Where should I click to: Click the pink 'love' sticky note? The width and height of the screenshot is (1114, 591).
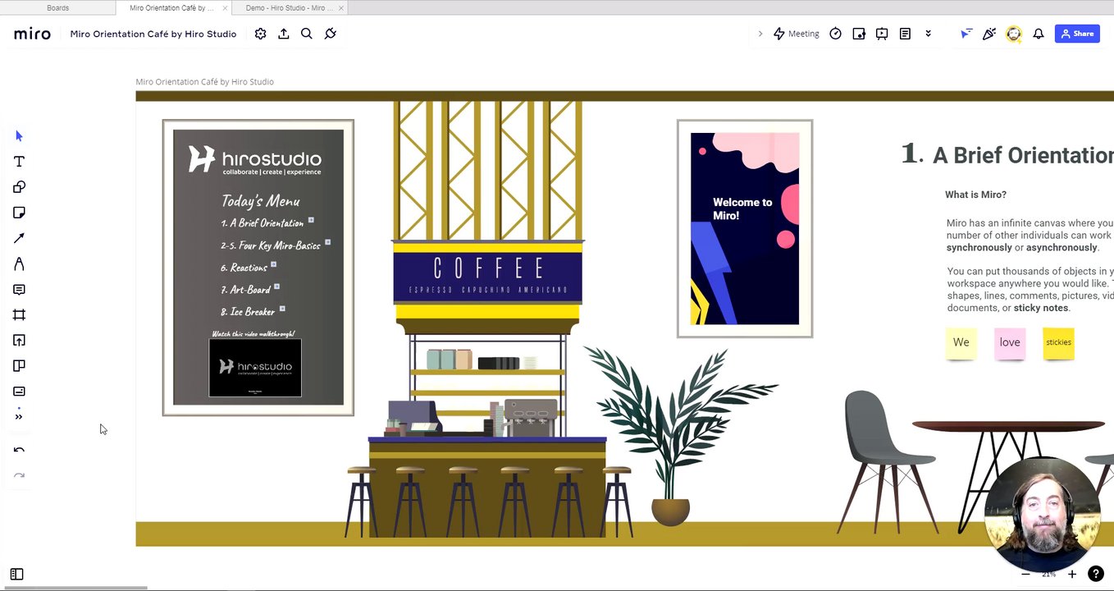pyautogui.click(x=1010, y=343)
